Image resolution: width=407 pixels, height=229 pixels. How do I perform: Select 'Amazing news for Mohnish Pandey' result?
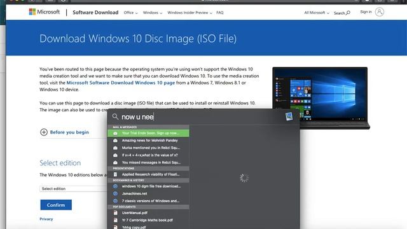pyautogui.click(x=148, y=141)
